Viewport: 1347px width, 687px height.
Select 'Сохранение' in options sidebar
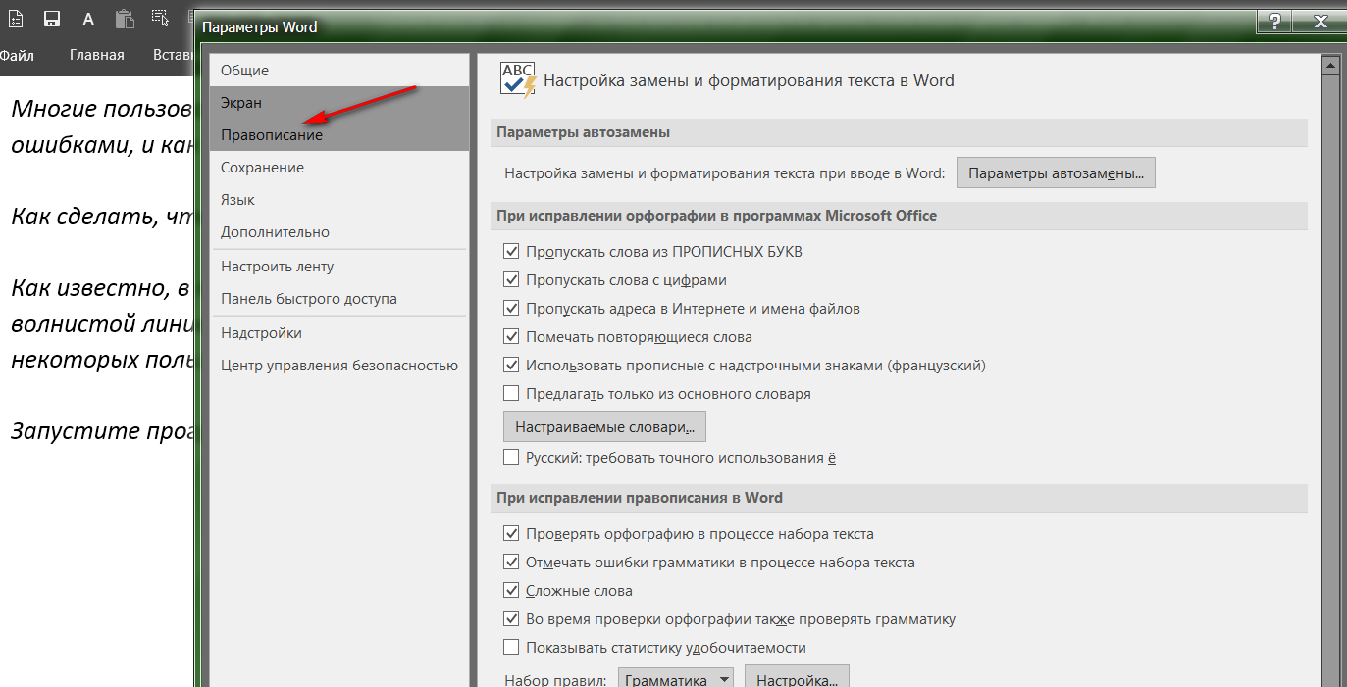coord(262,168)
